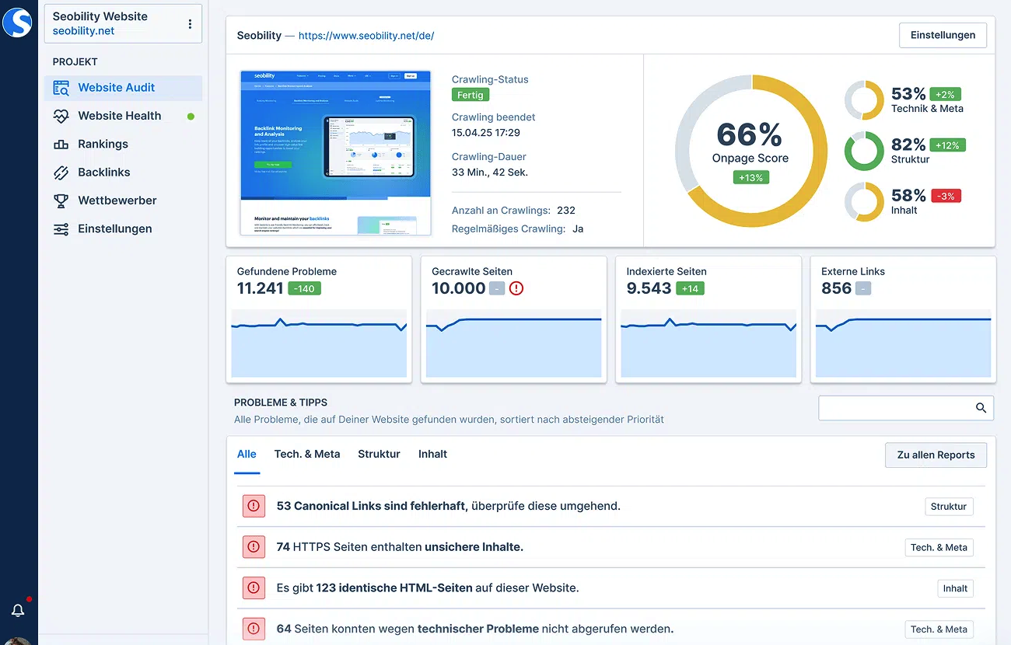Open Backlinks in the sidebar
Image resolution: width=1011 pixels, height=645 pixels.
[123, 173]
